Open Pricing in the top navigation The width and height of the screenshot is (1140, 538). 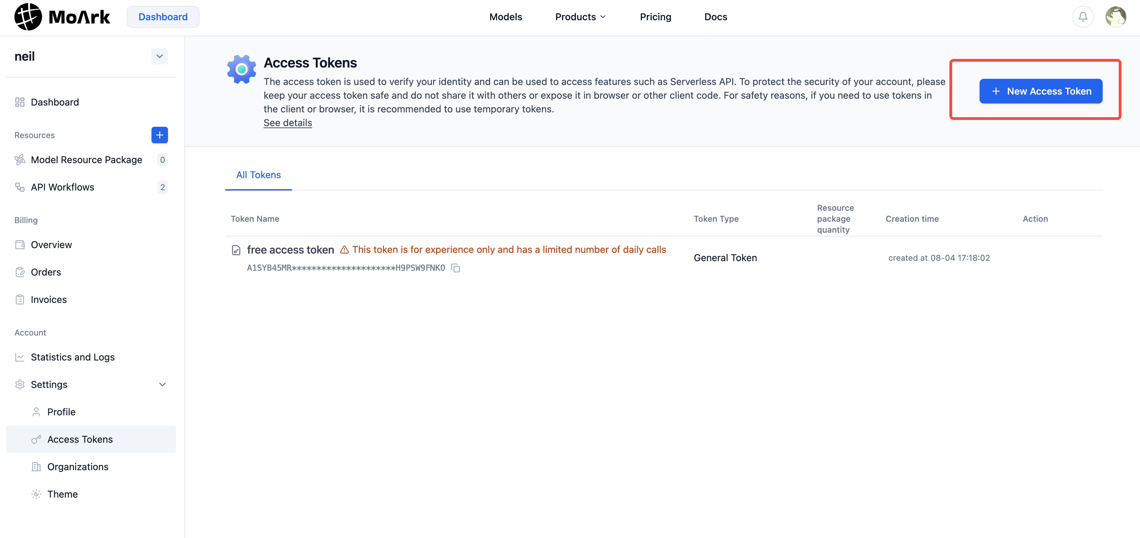[x=655, y=17]
